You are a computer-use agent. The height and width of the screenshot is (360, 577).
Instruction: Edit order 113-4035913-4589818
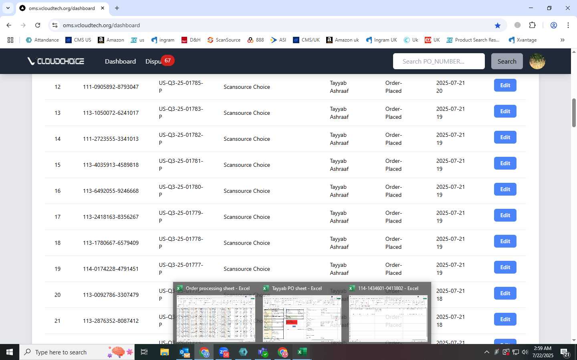click(505, 163)
